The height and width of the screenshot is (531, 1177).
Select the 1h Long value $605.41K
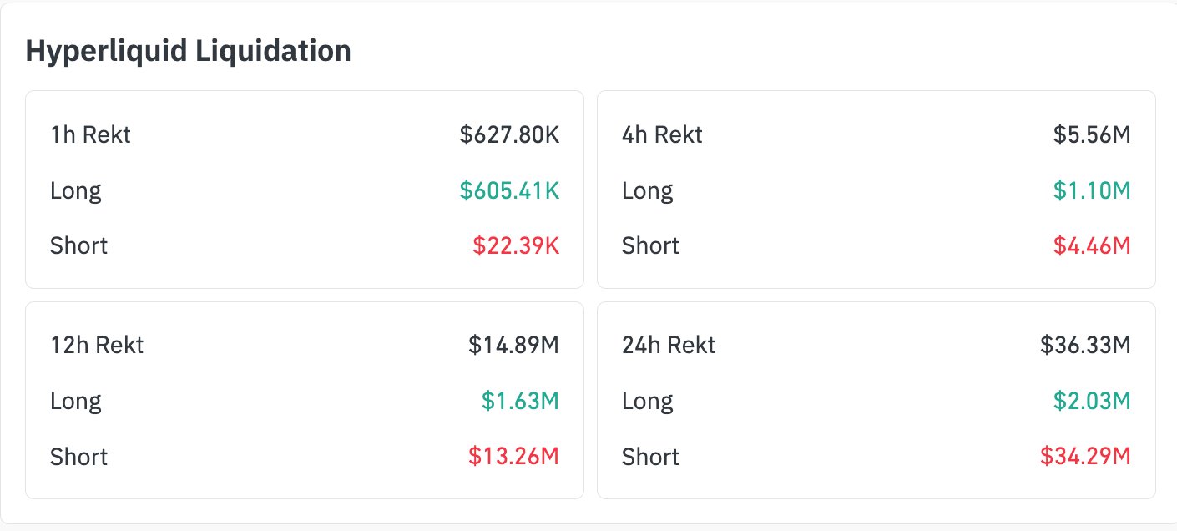point(509,190)
